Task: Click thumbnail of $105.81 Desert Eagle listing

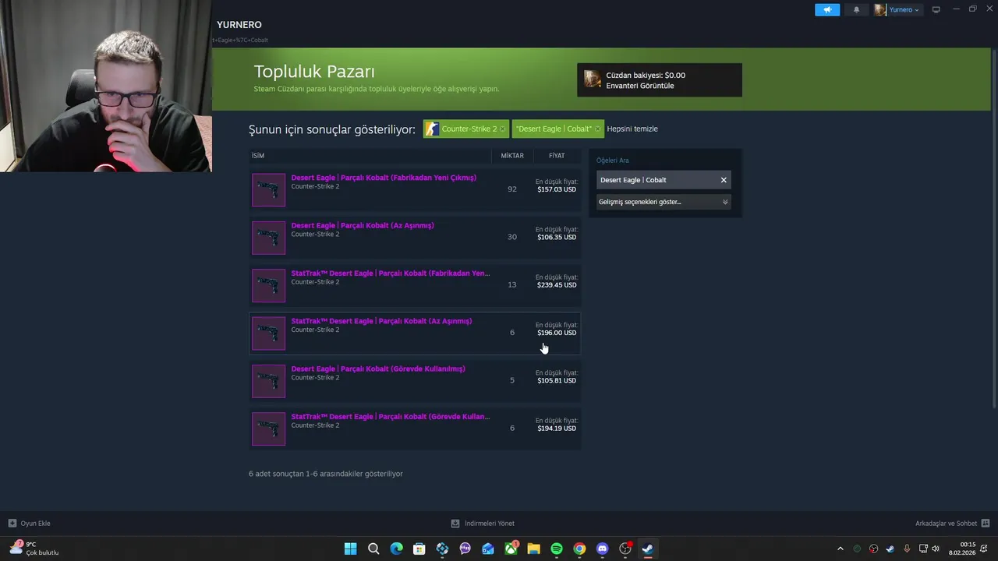Action: coord(268,381)
